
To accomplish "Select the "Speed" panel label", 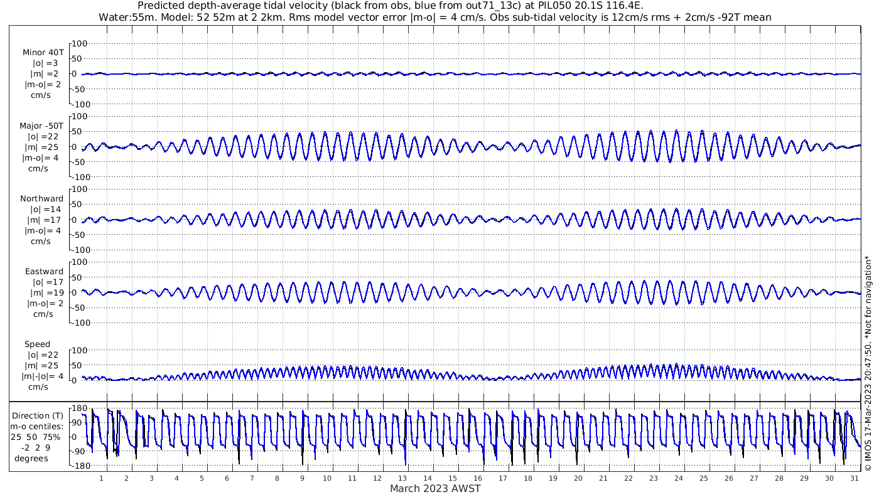I will tap(38, 344).
